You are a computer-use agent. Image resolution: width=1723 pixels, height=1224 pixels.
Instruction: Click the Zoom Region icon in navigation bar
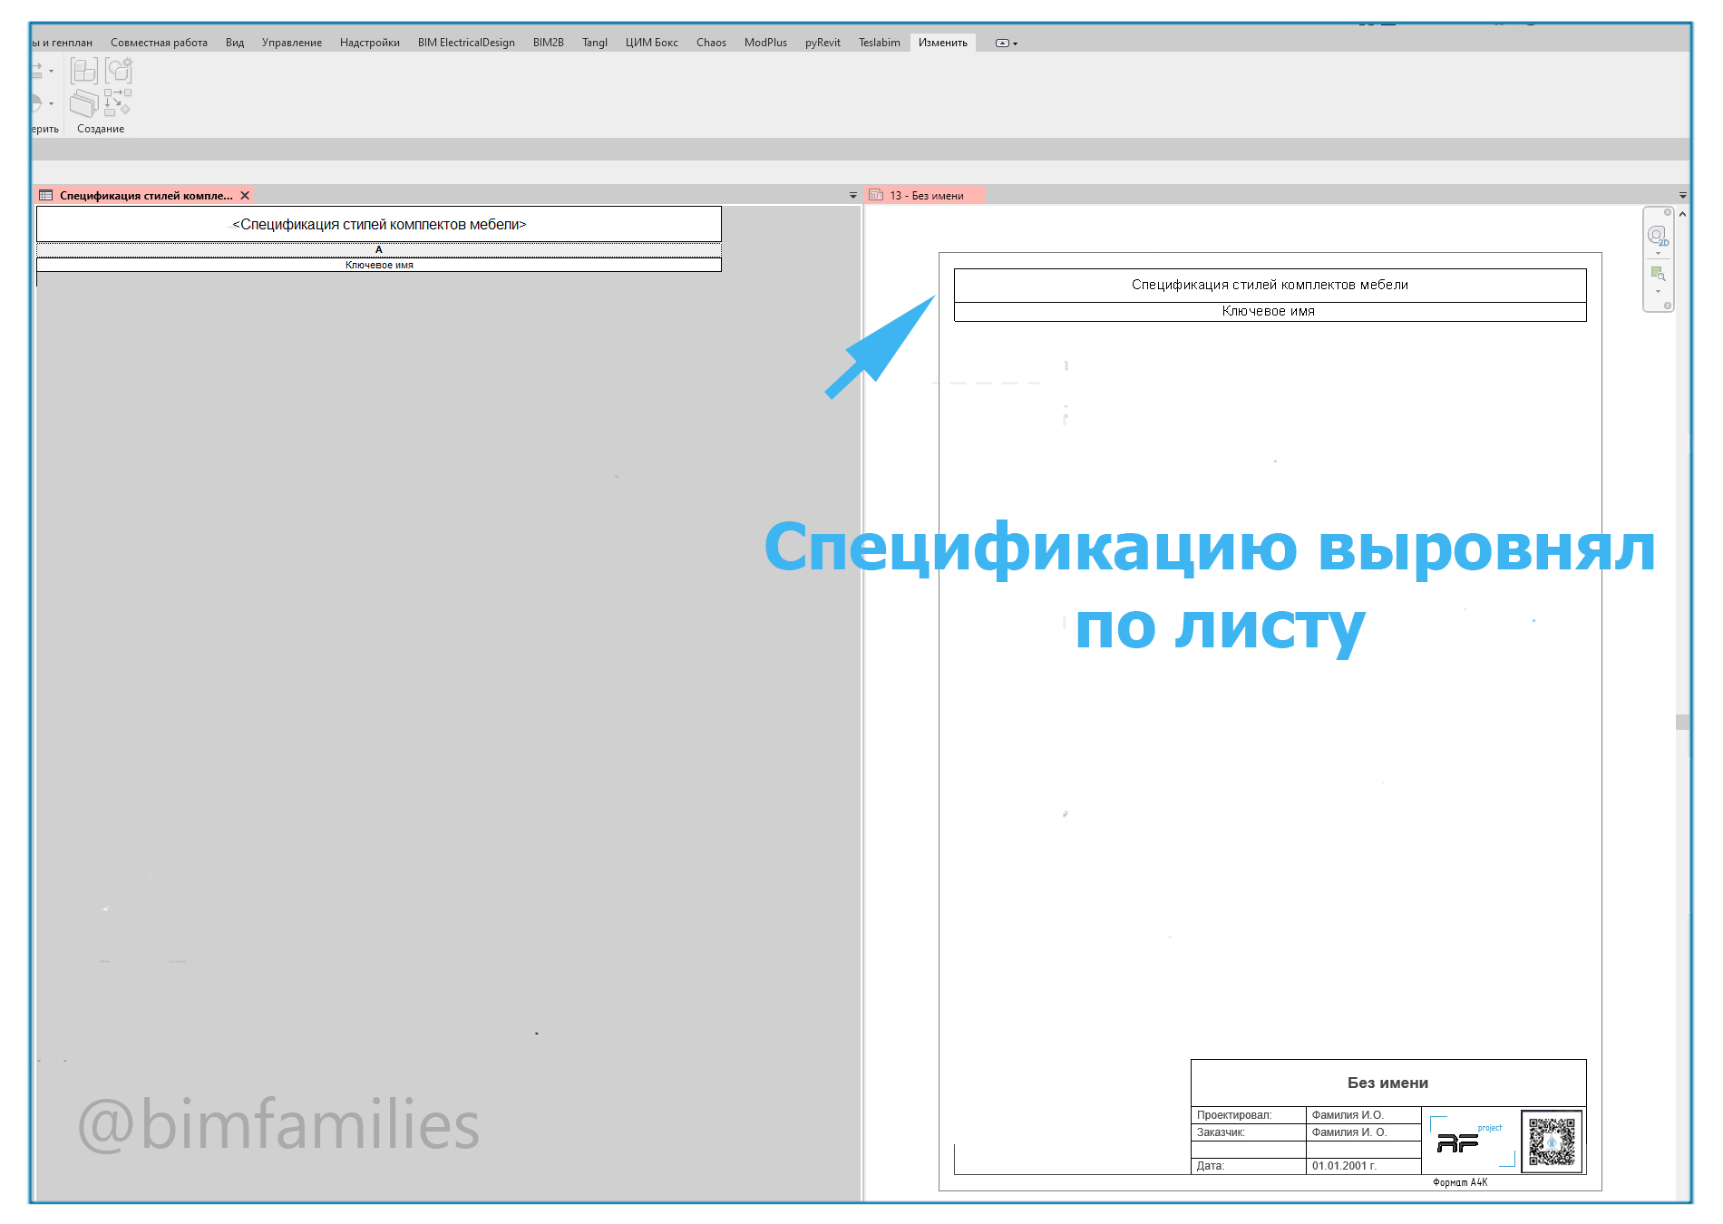click(x=1658, y=274)
